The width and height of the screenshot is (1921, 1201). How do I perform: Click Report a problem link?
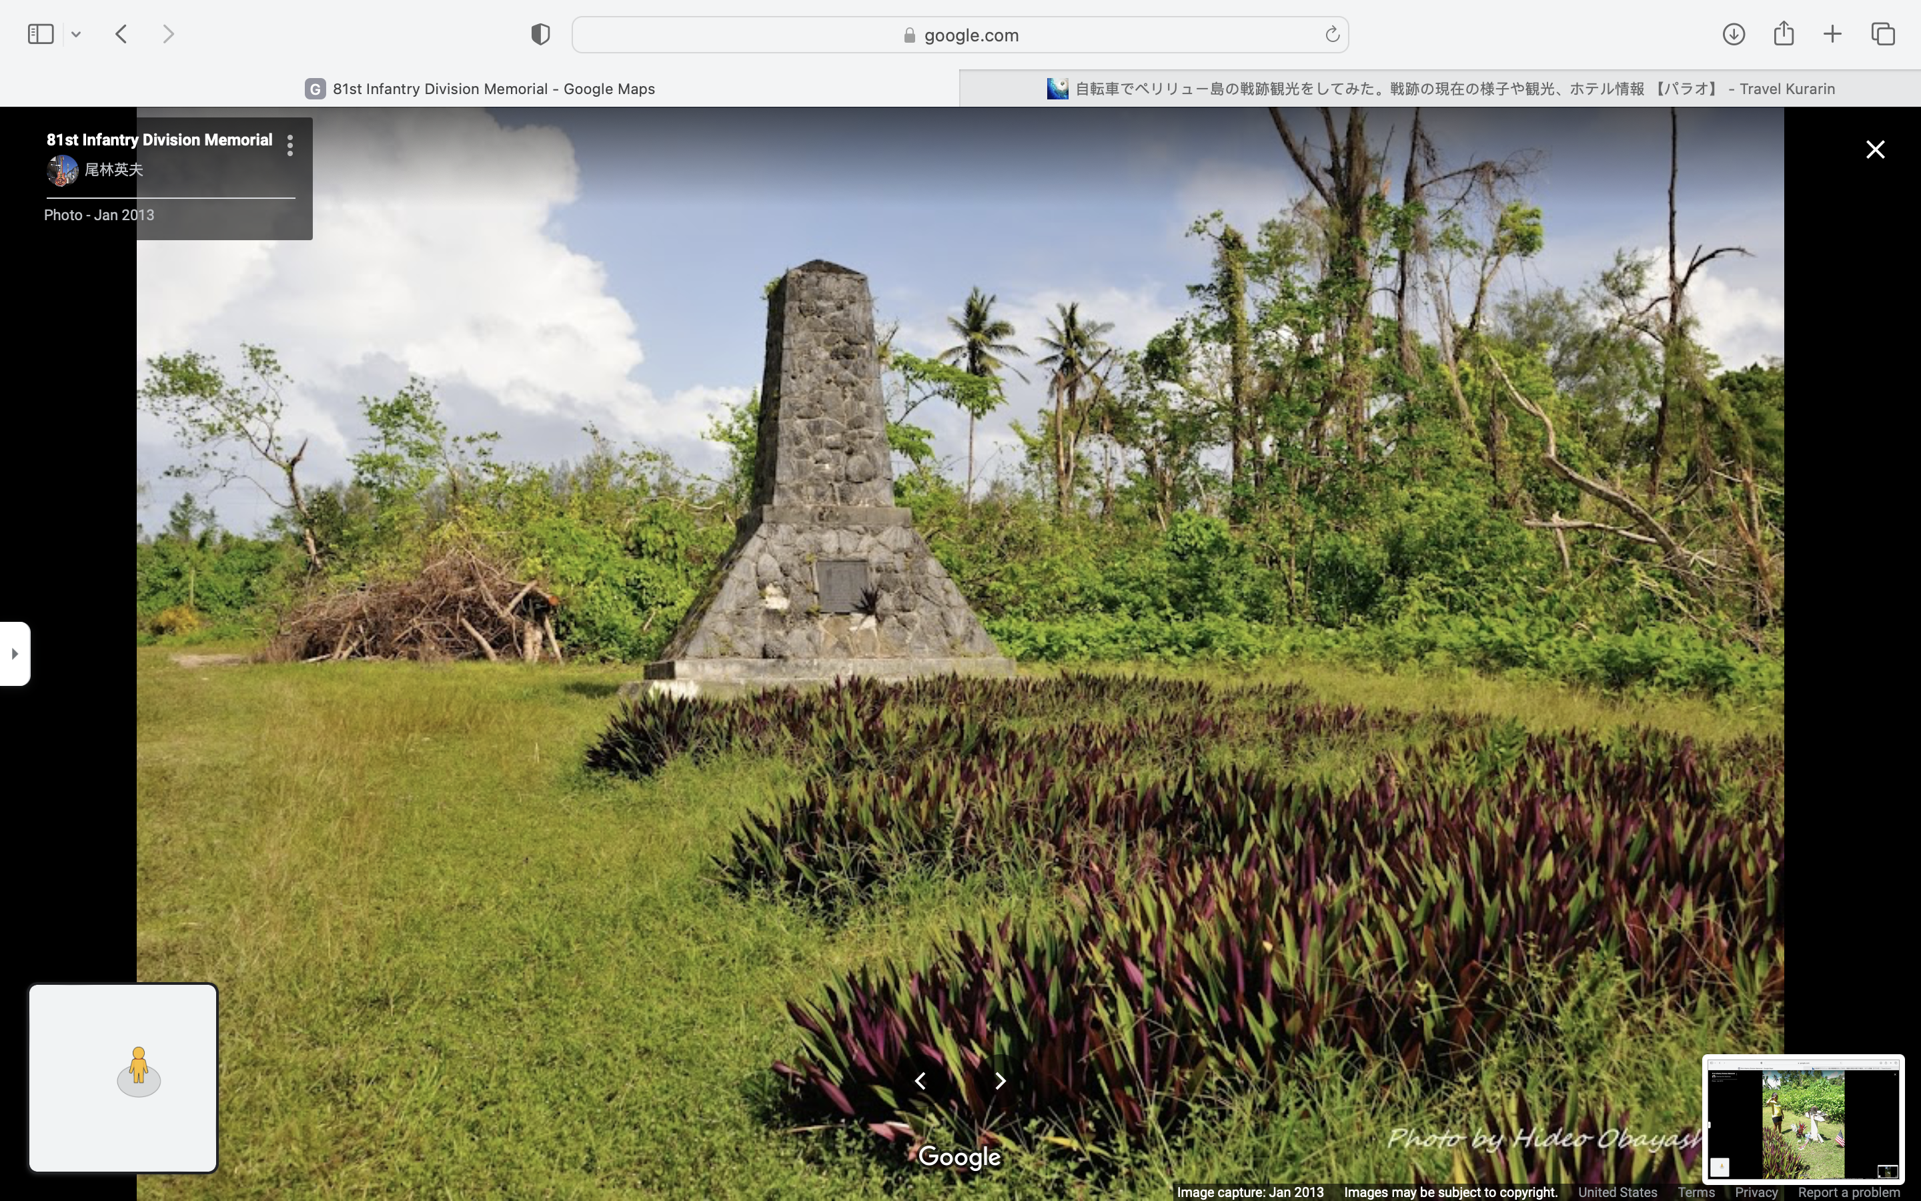pyautogui.click(x=1848, y=1192)
